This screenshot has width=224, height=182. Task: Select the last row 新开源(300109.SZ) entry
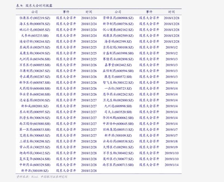pyautogui.click(x=35, y=171)
